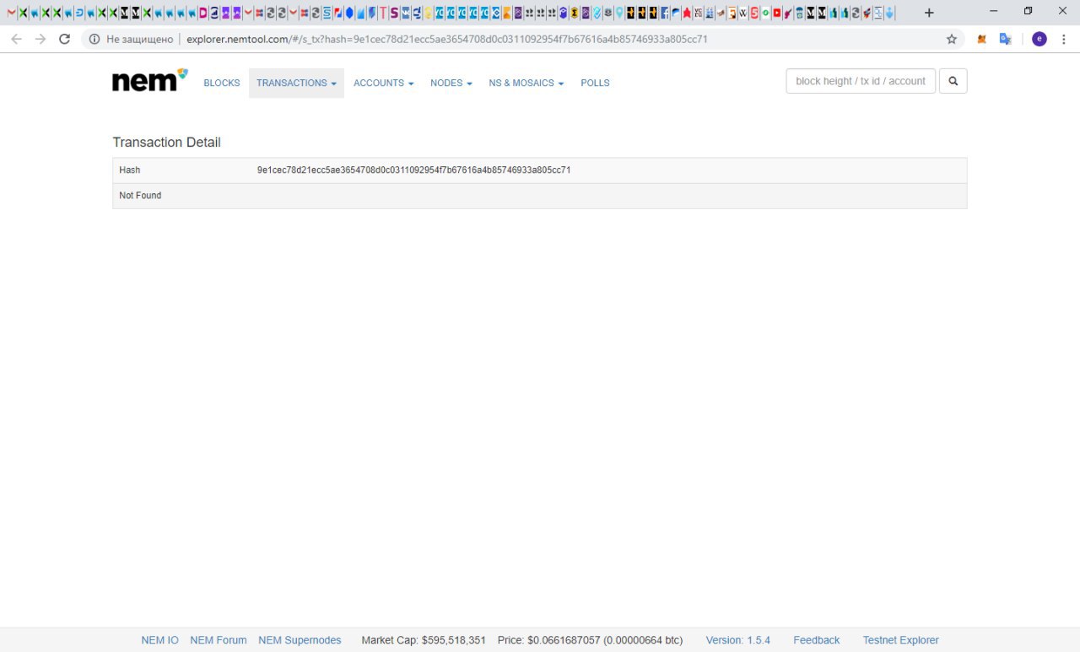Open the NEM Forum footer link
This screenshot has width=1080, height=652.
coord(219,640)
